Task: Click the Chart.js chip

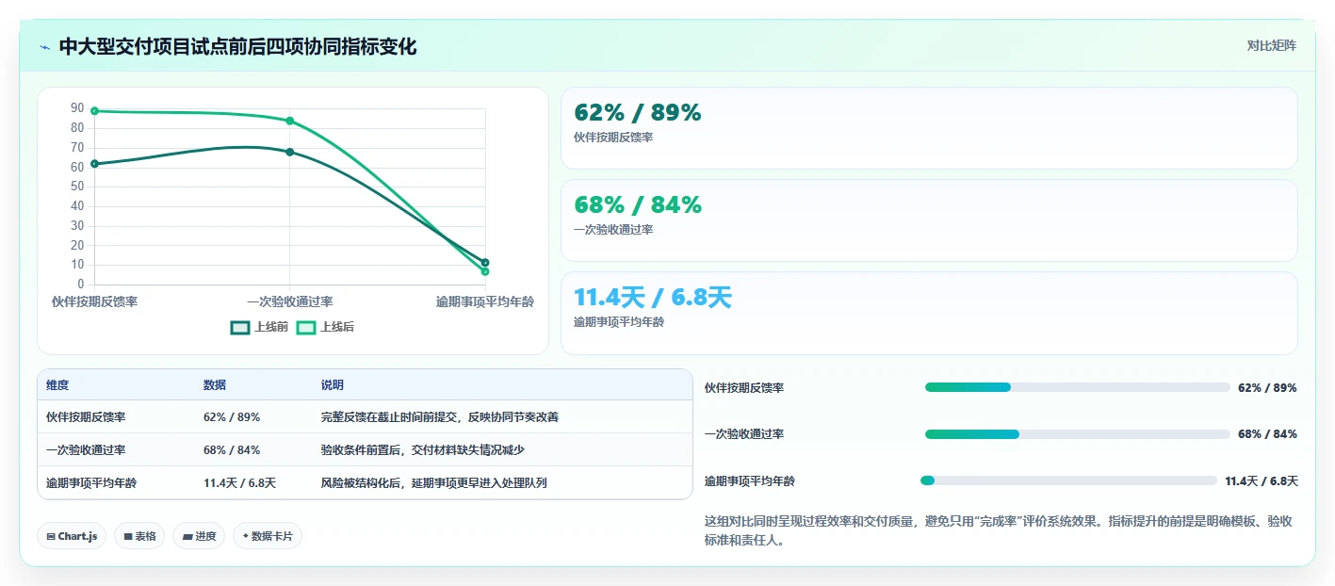Action: click(73, 536)
